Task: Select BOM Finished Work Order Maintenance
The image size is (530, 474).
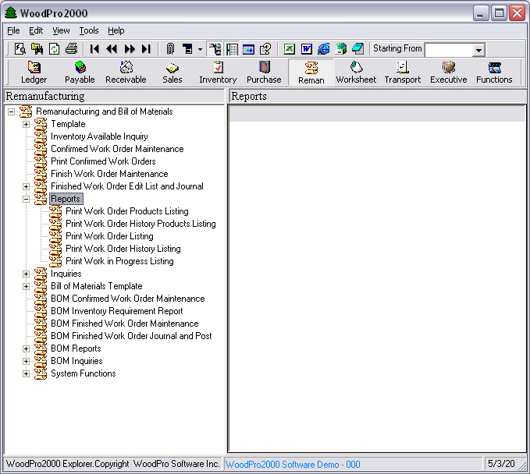Action: pyautogui.click(x=124, y=324)
